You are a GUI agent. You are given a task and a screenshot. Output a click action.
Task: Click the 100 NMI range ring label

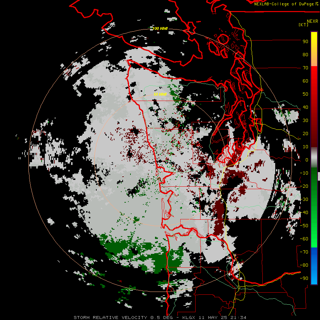160,28
